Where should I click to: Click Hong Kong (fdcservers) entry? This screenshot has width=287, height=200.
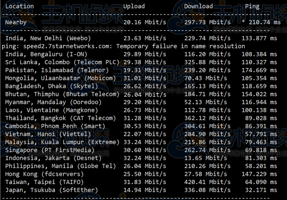coord(44,174)
